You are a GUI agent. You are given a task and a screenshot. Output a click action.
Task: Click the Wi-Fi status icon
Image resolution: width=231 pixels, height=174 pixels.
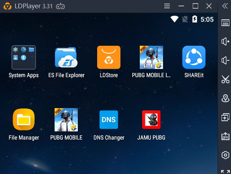coord(175,19)
